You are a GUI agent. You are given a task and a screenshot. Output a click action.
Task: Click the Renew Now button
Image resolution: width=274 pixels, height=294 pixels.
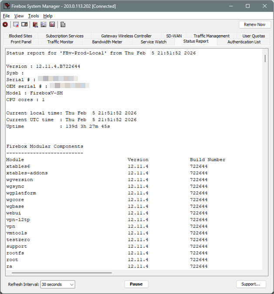click(254, 24)
